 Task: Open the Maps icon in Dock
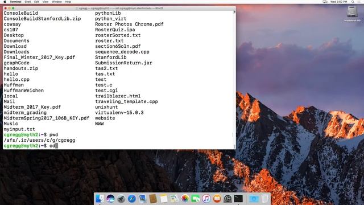(175, 199)
